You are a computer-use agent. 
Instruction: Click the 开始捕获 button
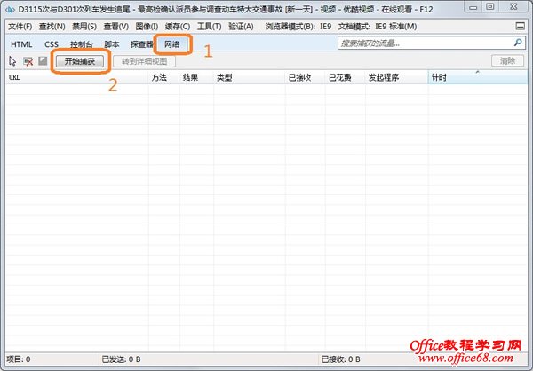point(80,61)
